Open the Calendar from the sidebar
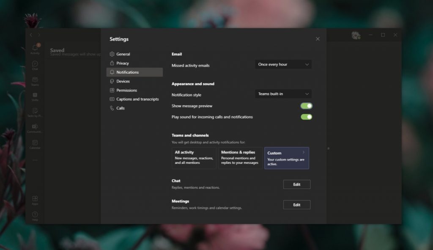This screenshot has width=433, height=250. tap(35, 143)
